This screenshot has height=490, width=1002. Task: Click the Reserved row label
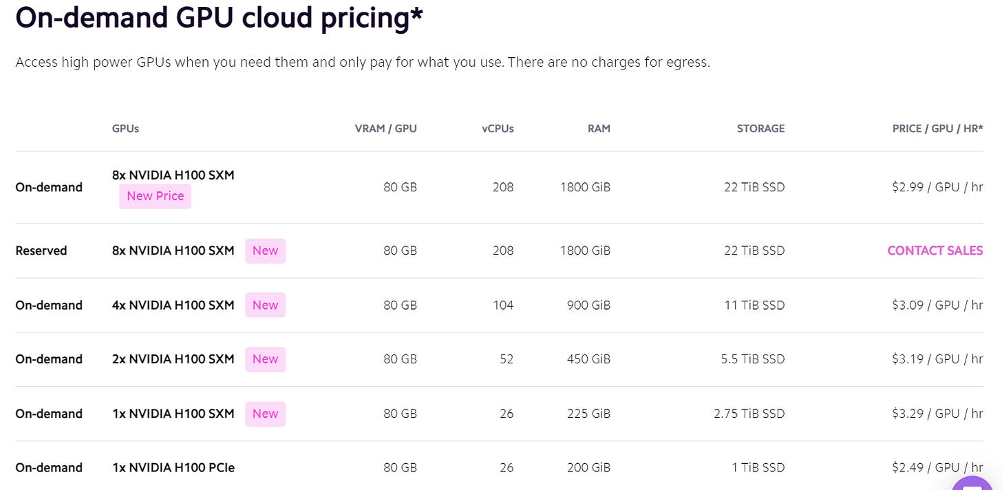[41, 251]
